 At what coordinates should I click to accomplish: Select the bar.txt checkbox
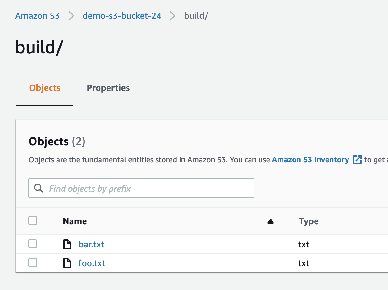(33, 244)
